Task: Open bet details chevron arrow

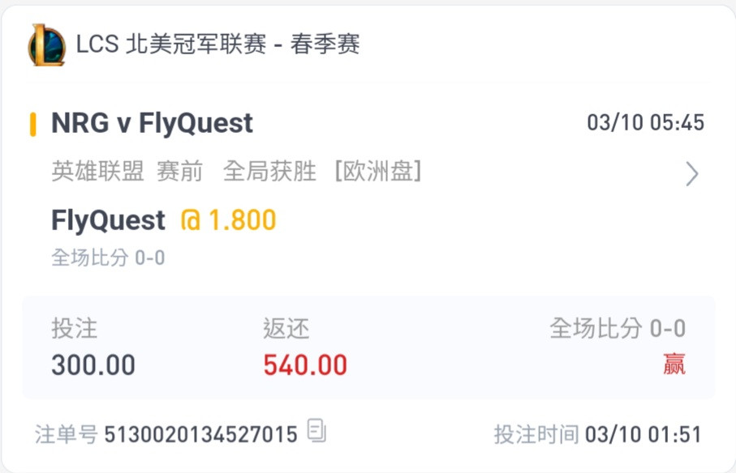Action: coord(692,174)
